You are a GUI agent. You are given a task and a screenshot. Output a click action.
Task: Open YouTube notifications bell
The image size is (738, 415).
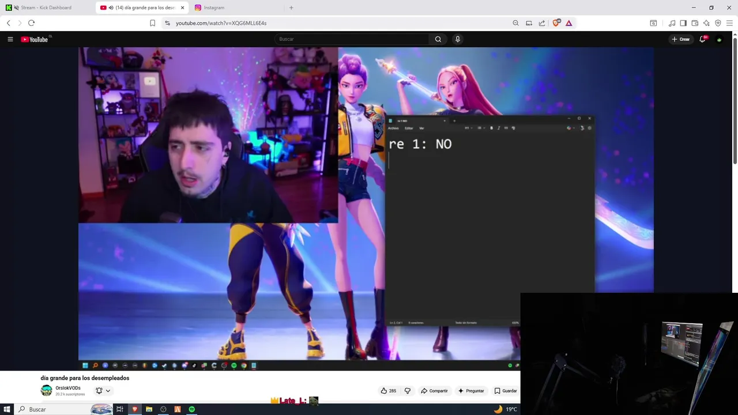[702, 39]
